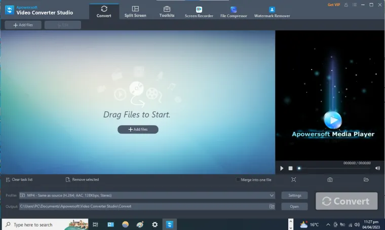Open Task View on the taskbar
The image size is (385, 230).
pyautogui.click(x=96, y=224)
